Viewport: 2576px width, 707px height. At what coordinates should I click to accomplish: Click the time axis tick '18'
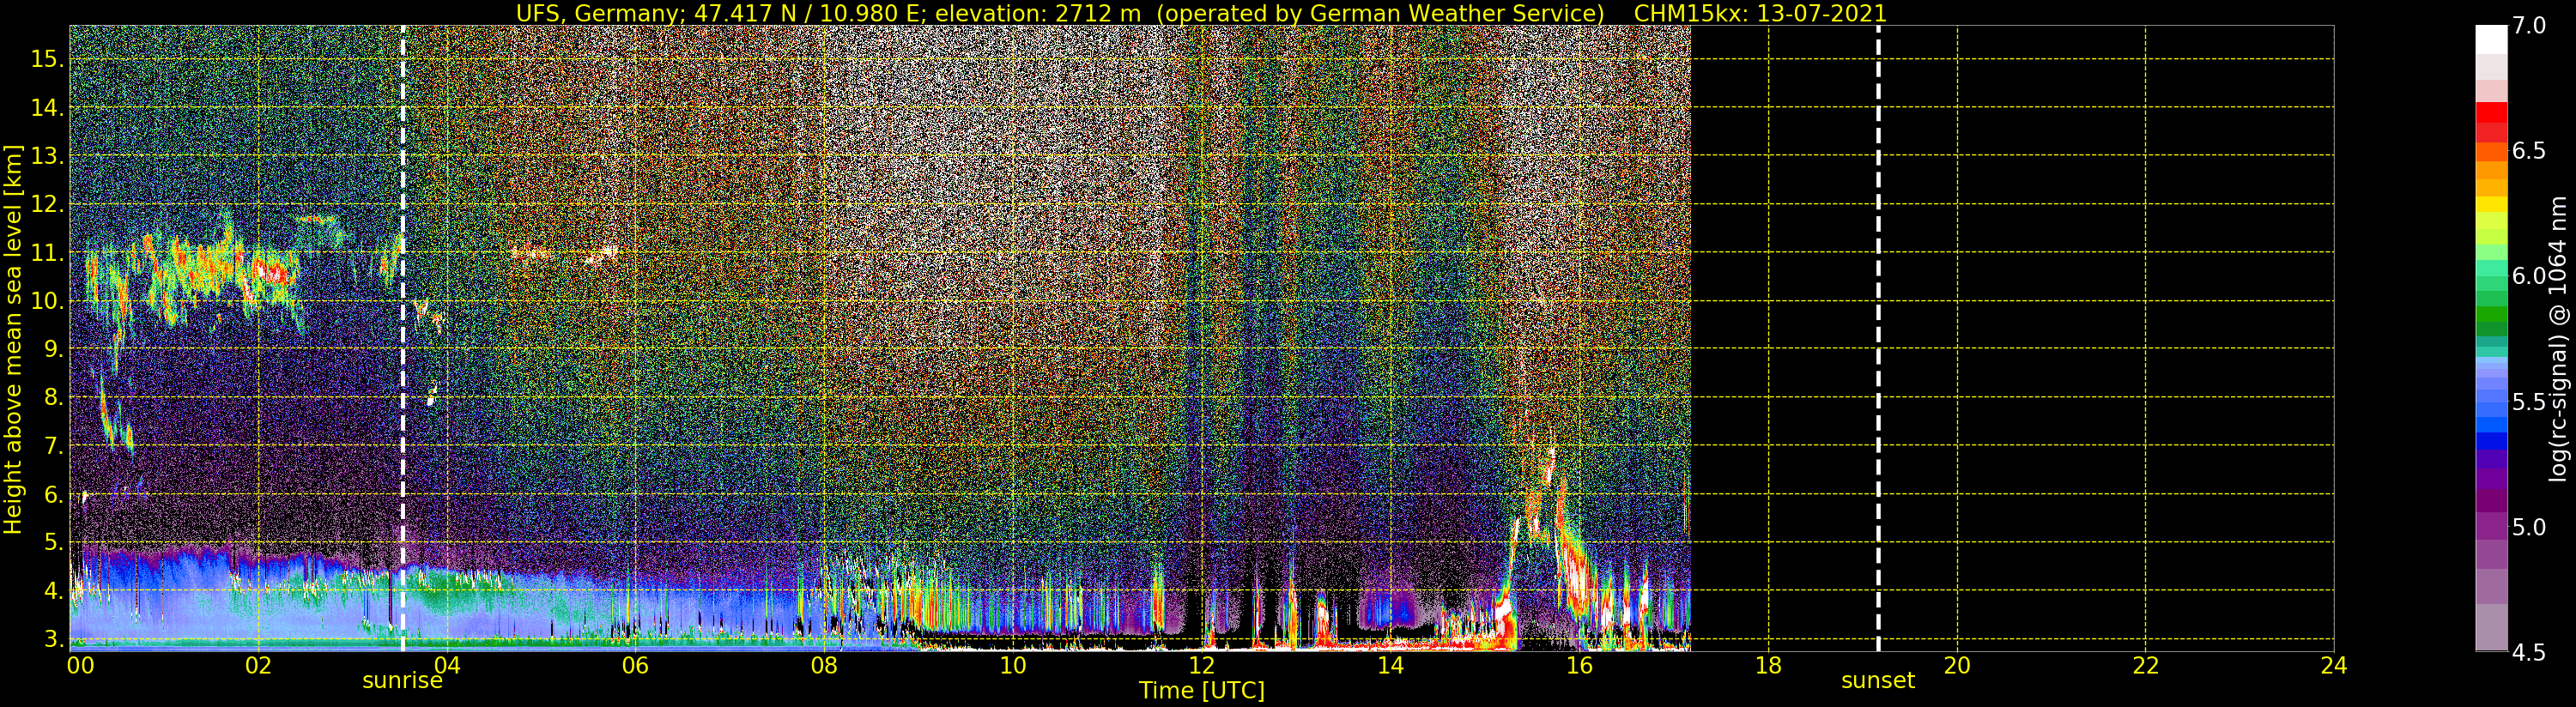tap(1768, 665)
